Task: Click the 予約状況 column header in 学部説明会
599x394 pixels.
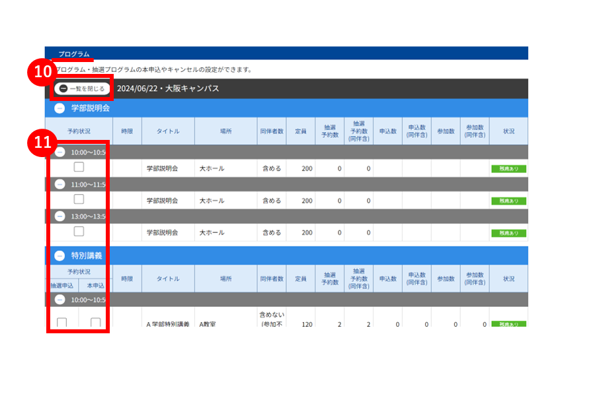Action: [x=79, y=131]
